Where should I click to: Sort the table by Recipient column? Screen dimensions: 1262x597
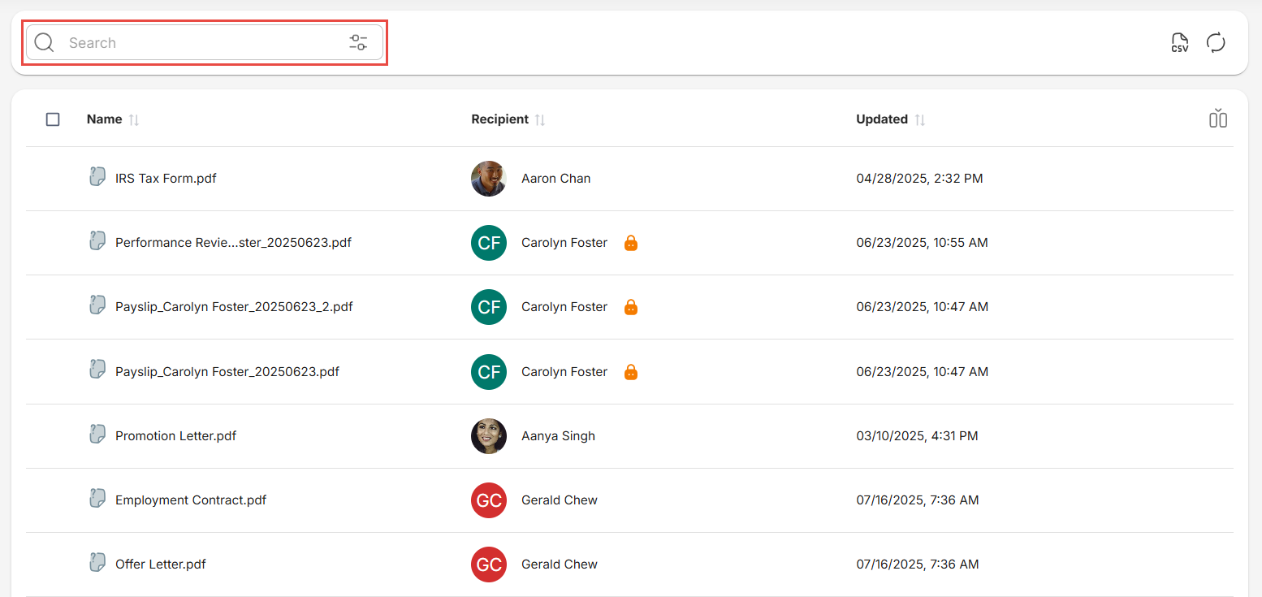click(x=540, y=119)
